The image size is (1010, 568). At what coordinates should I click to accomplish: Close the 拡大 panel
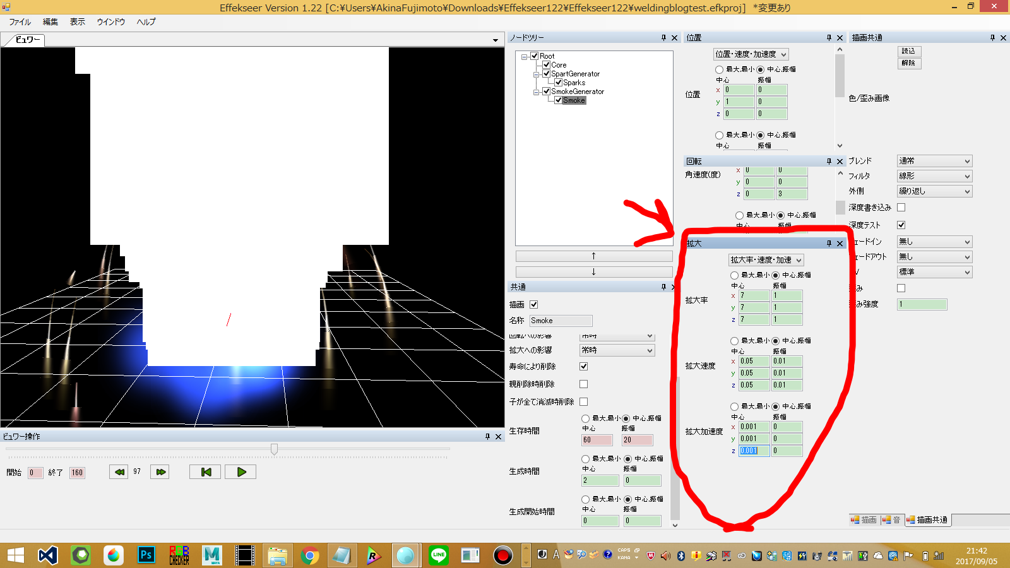pyautogui.click(x=840, y=244)
